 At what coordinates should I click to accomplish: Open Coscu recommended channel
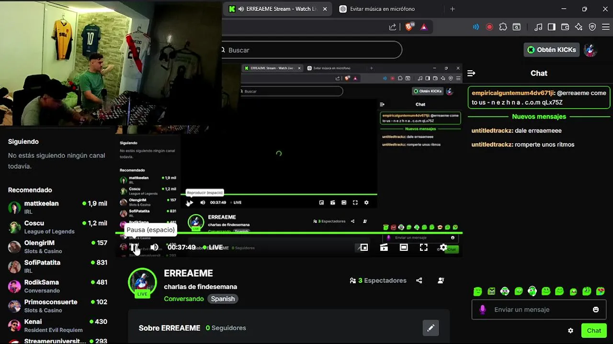pyautogui.click(x=57, y=227)
